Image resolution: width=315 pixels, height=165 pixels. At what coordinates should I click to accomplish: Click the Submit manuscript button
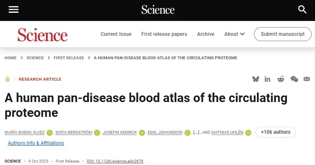[283, 34]
